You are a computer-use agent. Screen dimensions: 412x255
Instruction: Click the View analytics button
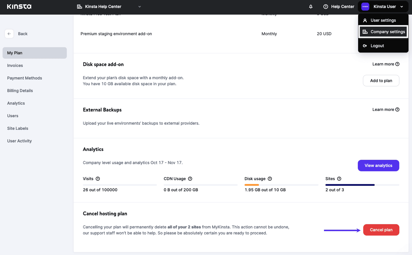coord(378,166)
